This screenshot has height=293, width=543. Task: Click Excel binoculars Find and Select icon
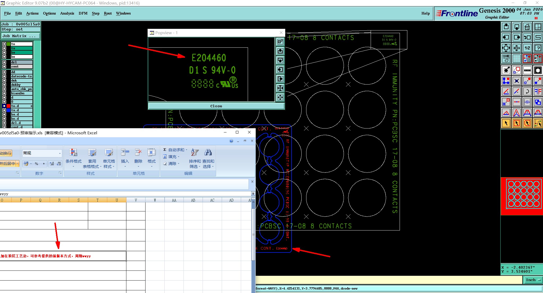point(208,152)
